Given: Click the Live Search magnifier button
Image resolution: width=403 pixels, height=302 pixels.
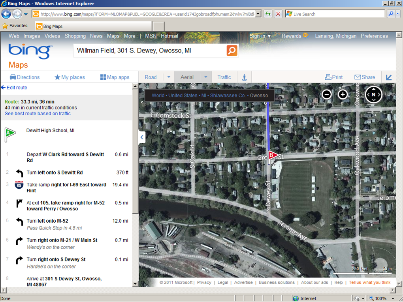Looking at the screenshot, I should pos(391,14).
